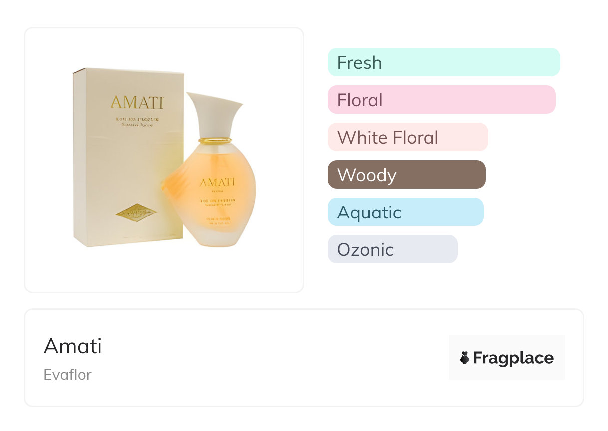Click the AMATI label on the bottle
Screen dimensions: 608x431
[x=218, y=182]
